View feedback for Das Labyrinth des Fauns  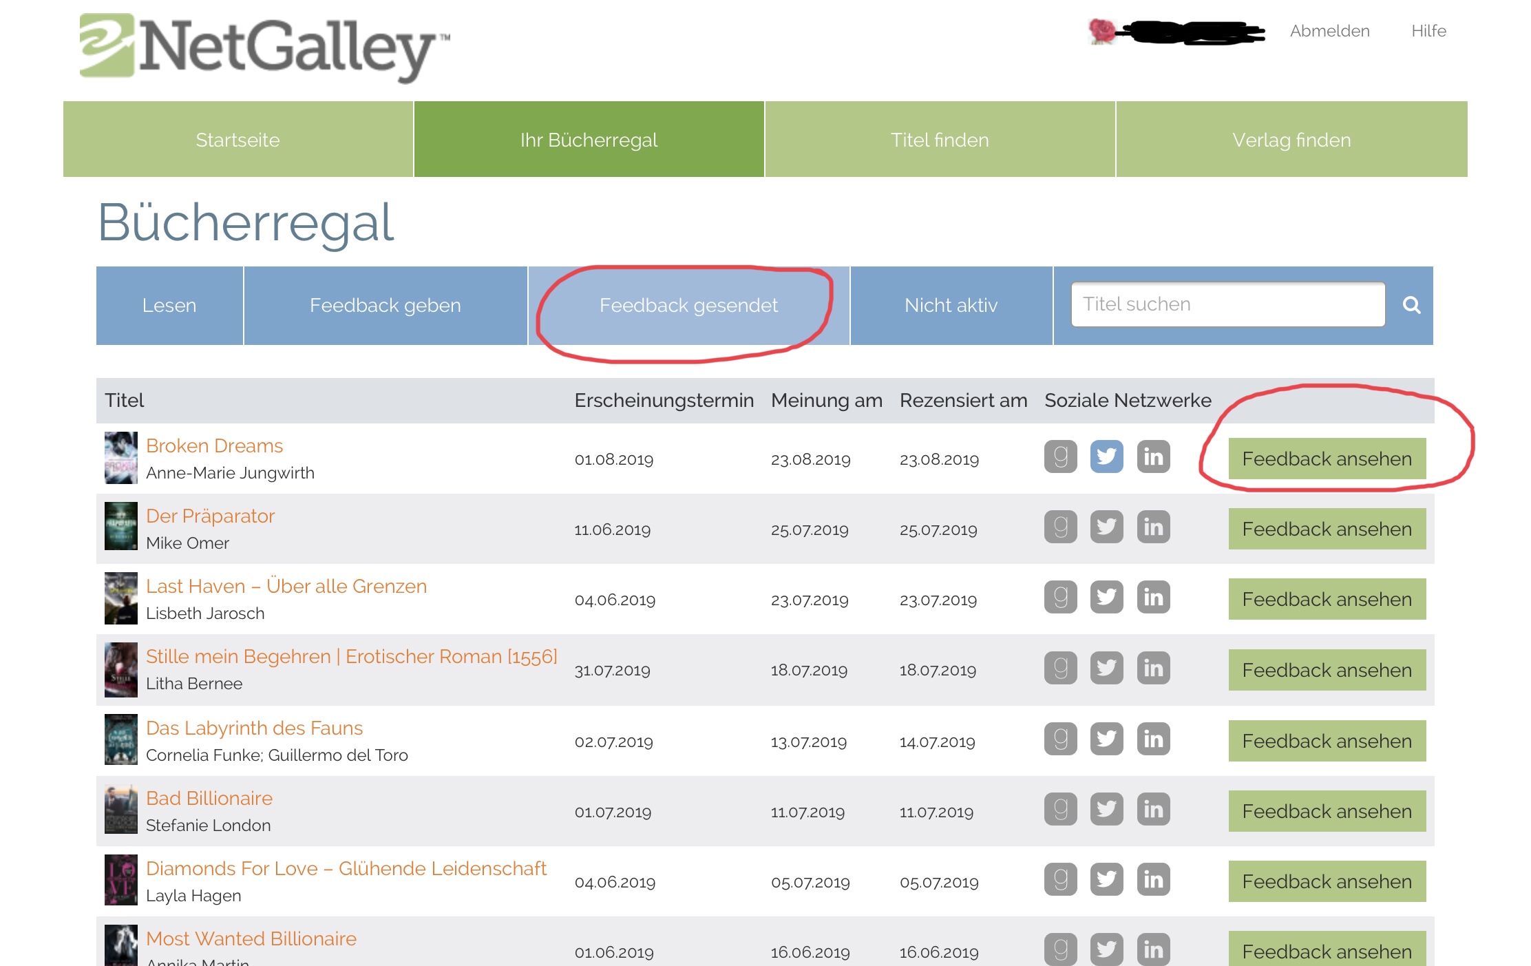tap(1327, 741)
